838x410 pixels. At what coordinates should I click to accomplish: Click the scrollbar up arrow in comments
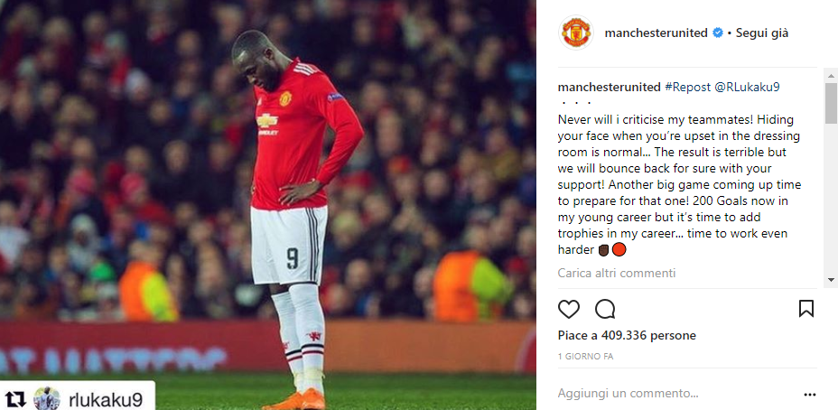coord(831,73)
